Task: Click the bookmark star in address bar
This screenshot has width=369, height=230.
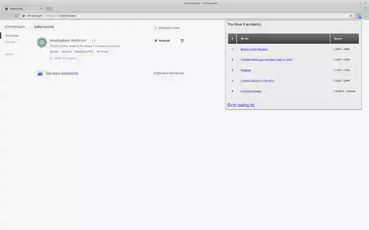Action: click(x=351, y=16)
